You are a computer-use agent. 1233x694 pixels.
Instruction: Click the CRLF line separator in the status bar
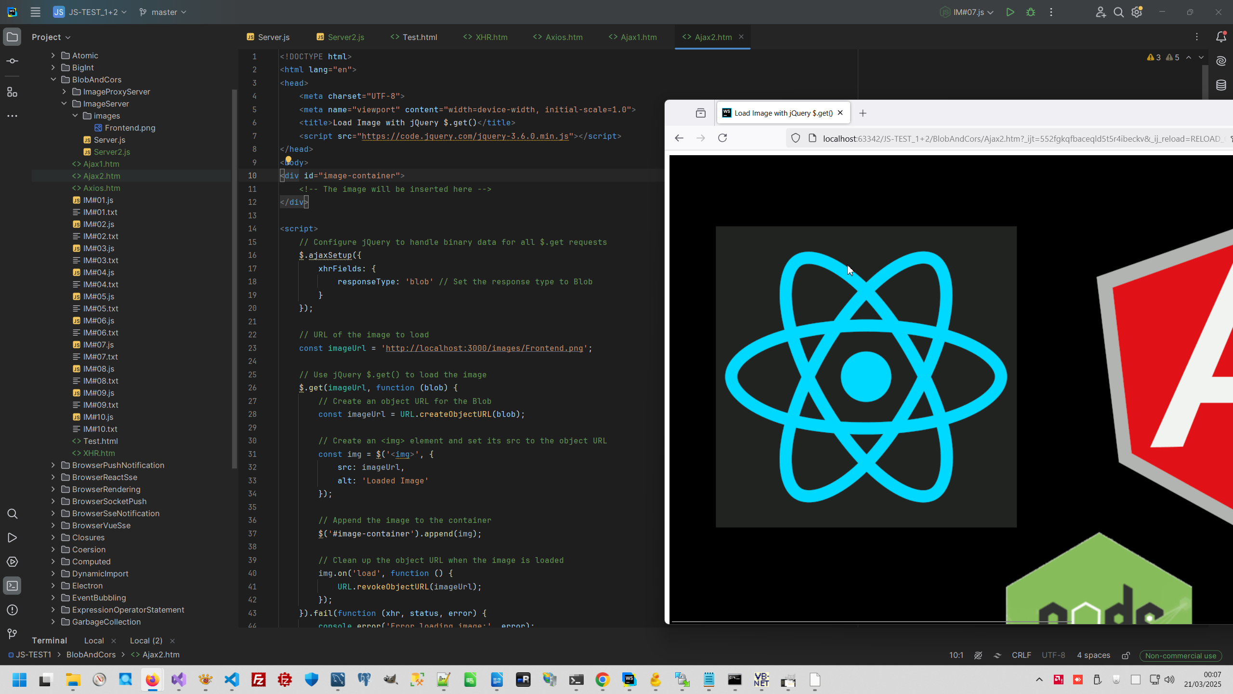(x=1021, y=655)
